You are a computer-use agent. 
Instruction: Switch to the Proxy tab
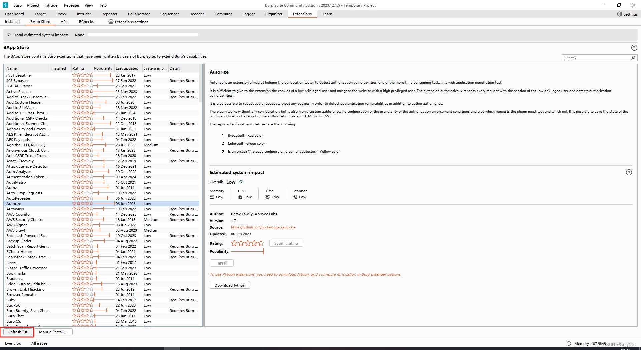coord(61,14)
